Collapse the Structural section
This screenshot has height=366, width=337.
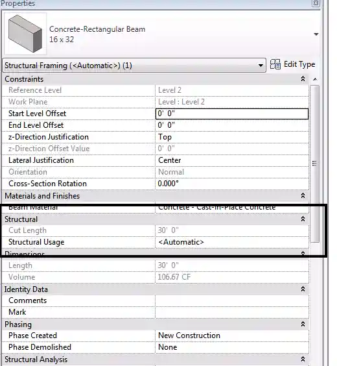(x=303, y=219)
